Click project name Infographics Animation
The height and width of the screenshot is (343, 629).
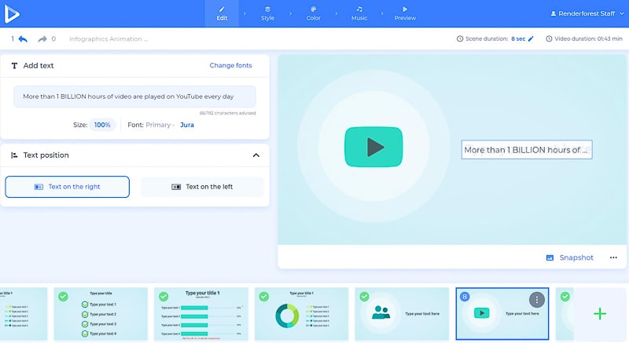pyautogui.click(x=109, y=38)
